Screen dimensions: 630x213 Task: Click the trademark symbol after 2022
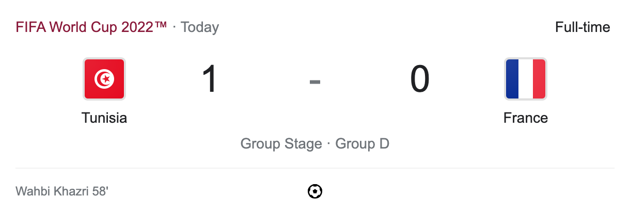tap(160, 26)
